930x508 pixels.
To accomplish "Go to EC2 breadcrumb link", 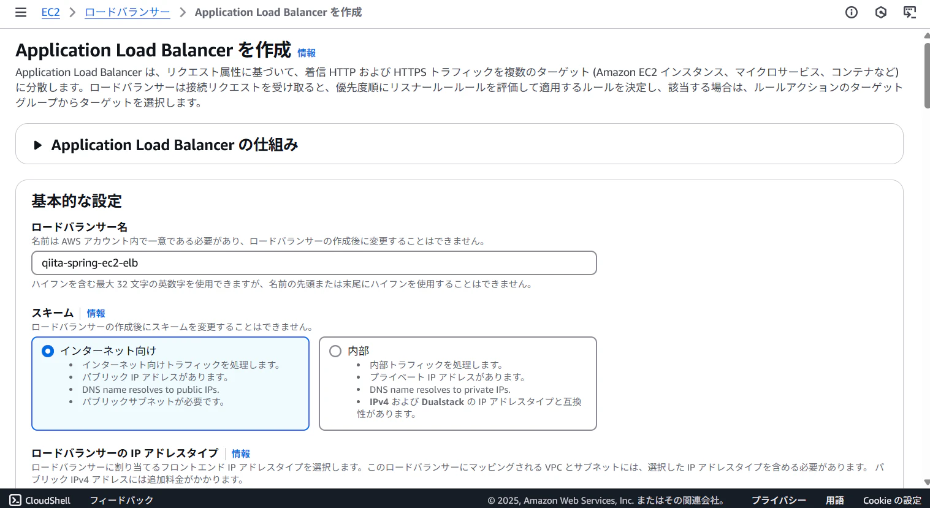I will (x=51, y=12).
